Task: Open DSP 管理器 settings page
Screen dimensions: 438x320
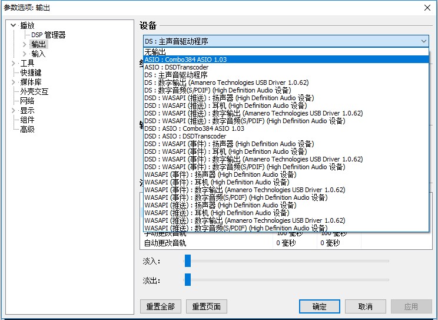Action: [48, 35]
